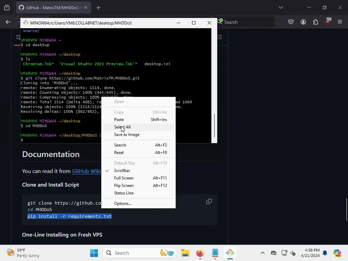Click the Documentation heading
This screenshot has height=261, width=348.
[51, 154]
